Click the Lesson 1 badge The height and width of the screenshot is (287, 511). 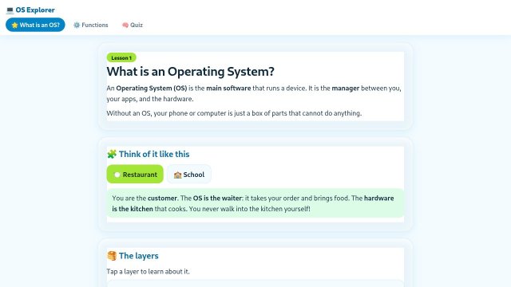click(x=121, y=57)
